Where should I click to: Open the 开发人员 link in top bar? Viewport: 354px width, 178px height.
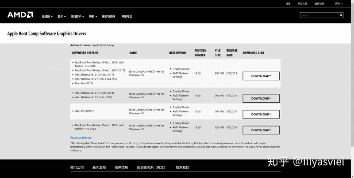coord(303,4)
